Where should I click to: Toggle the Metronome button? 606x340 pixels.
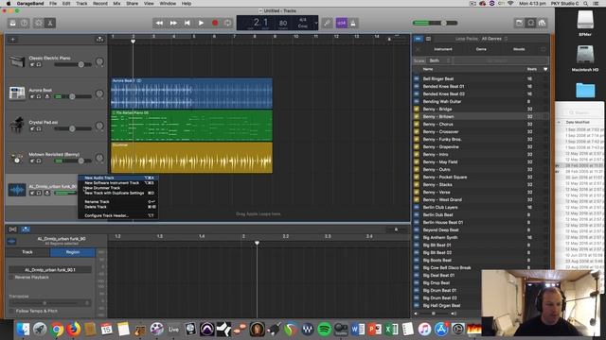tap(353, 23)
